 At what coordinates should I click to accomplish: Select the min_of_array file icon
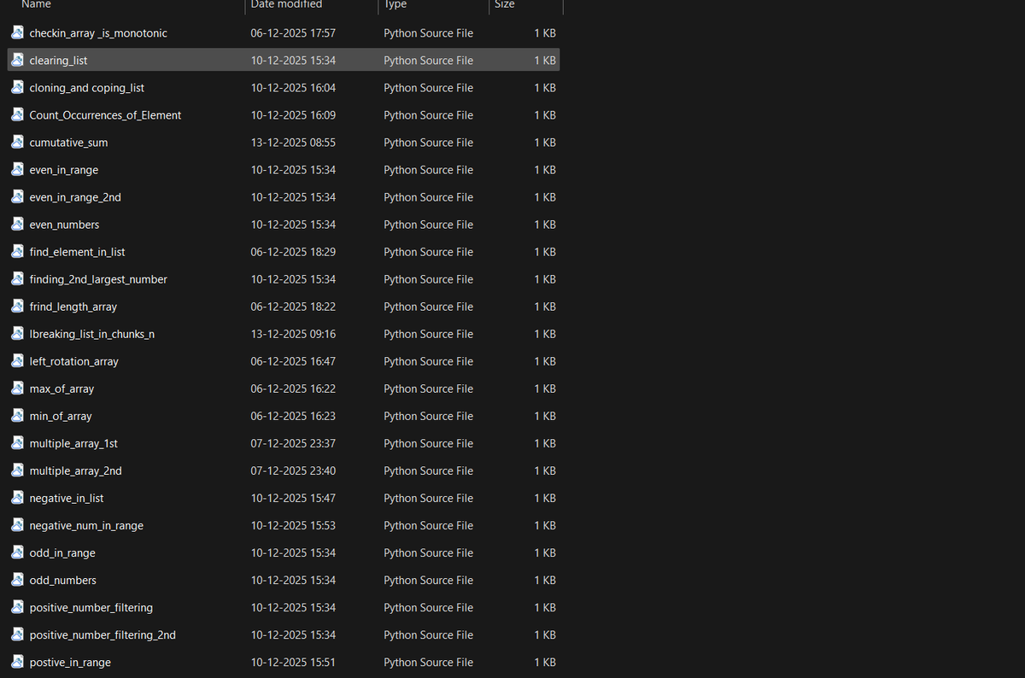[17, 415]
